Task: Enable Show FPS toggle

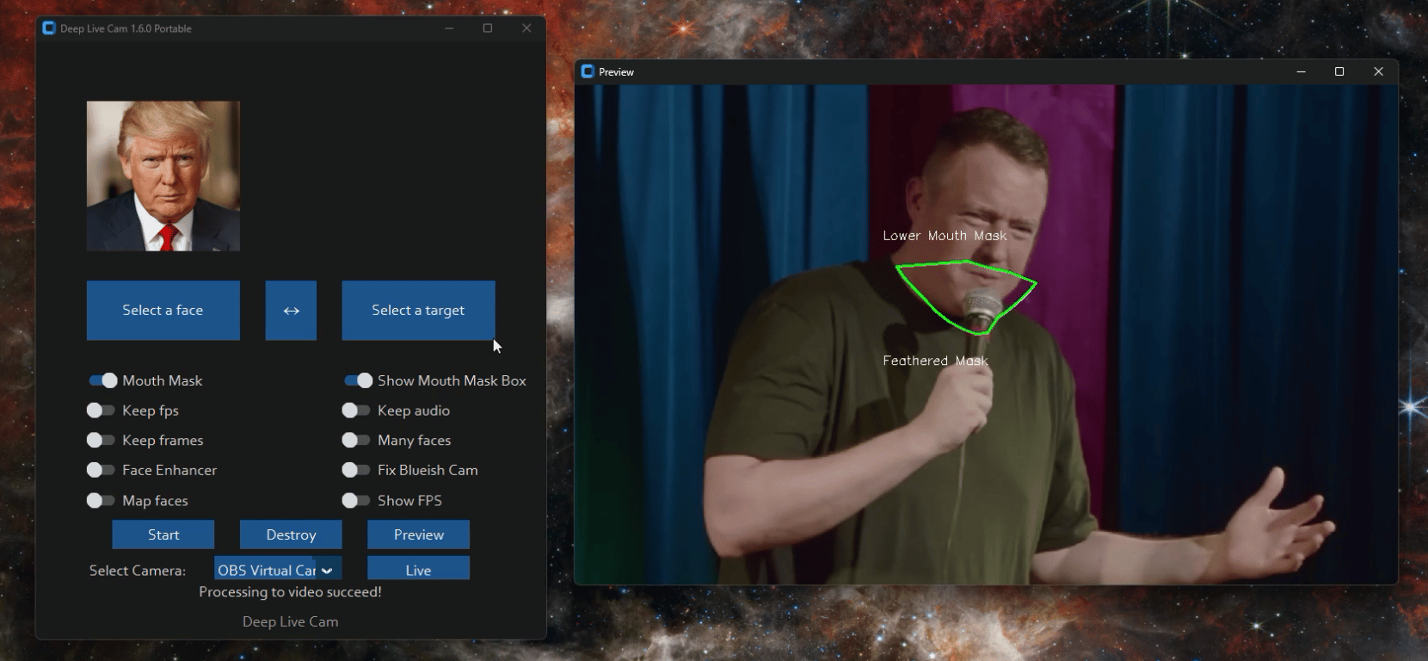Action: pos(355,500)
